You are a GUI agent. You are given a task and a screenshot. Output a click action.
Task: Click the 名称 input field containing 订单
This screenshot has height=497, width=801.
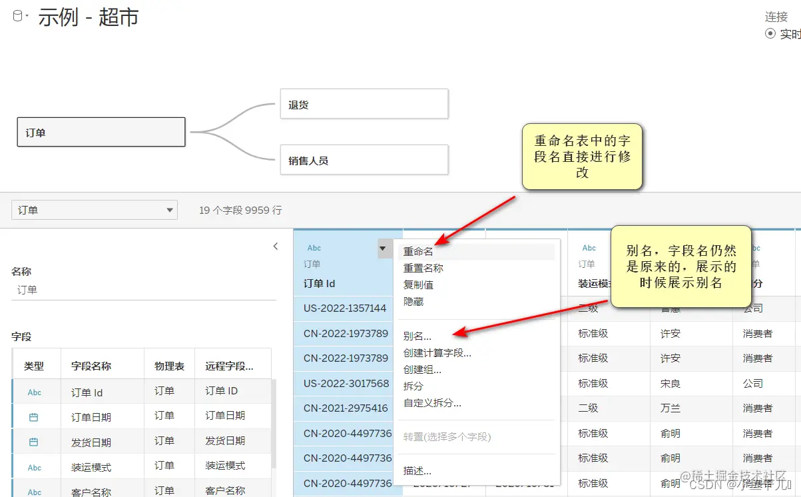click(x=144, y=290)
